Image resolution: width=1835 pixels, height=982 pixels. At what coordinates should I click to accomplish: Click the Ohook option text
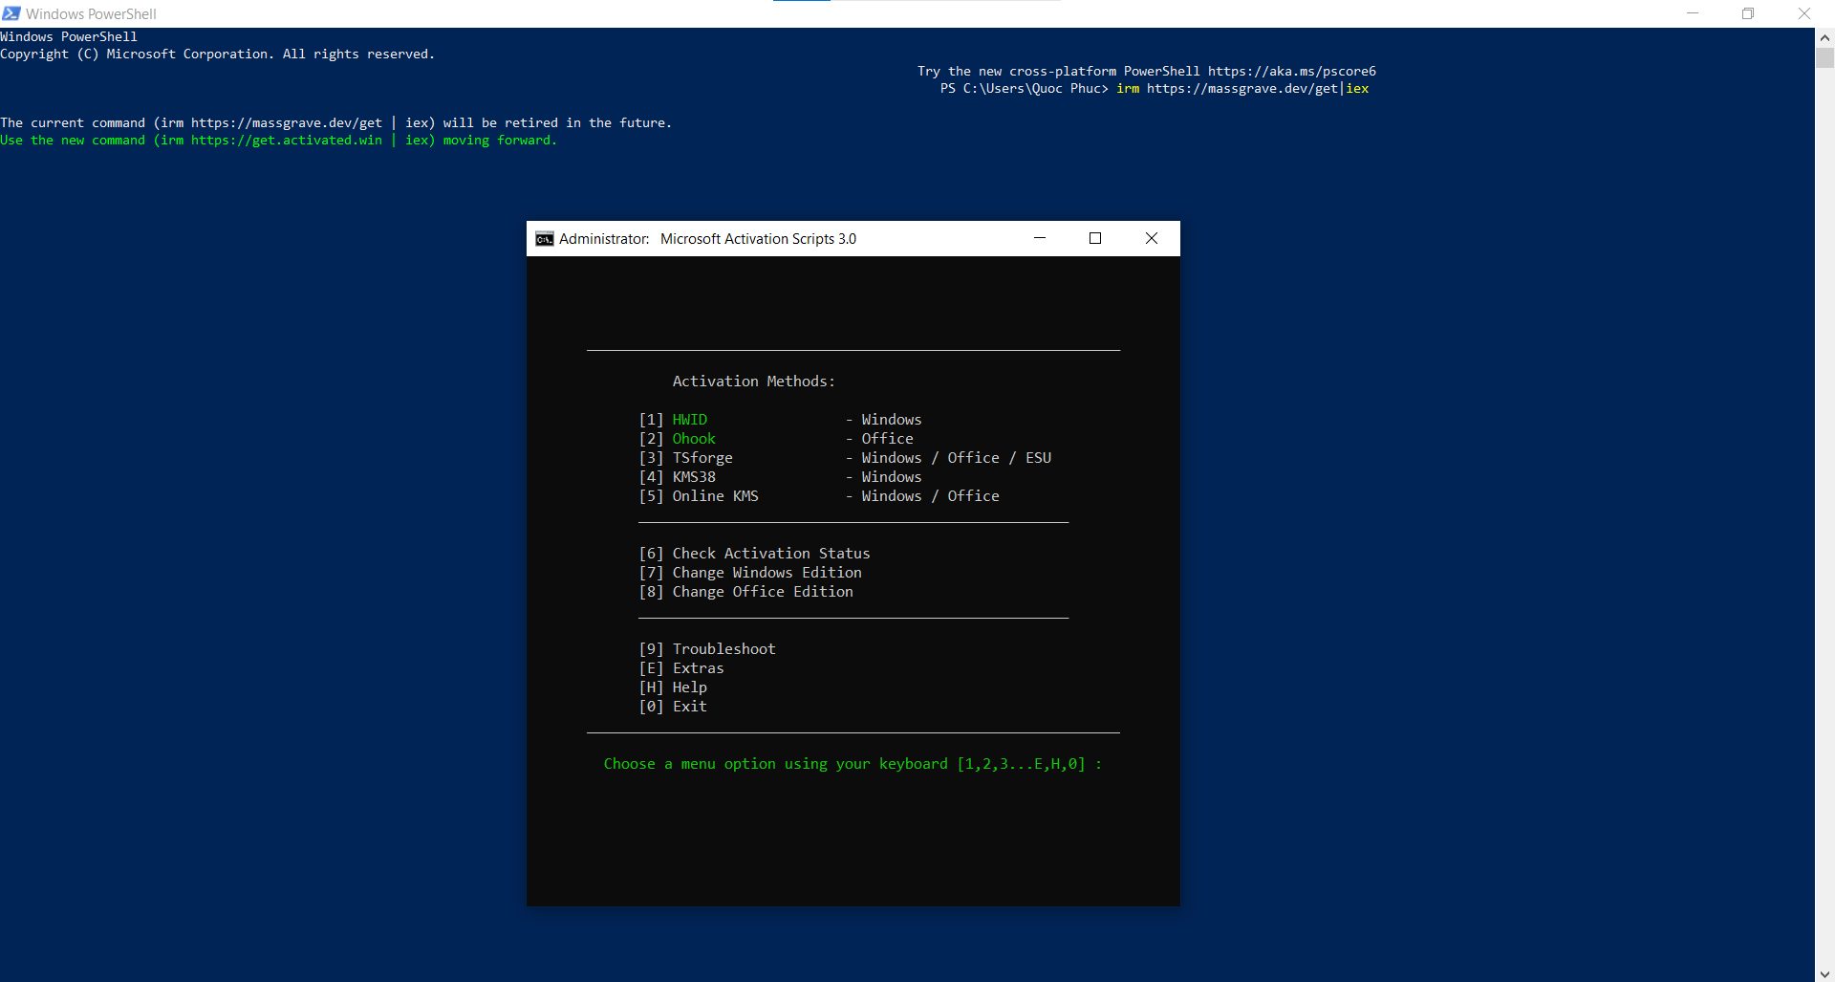(694, 439)
